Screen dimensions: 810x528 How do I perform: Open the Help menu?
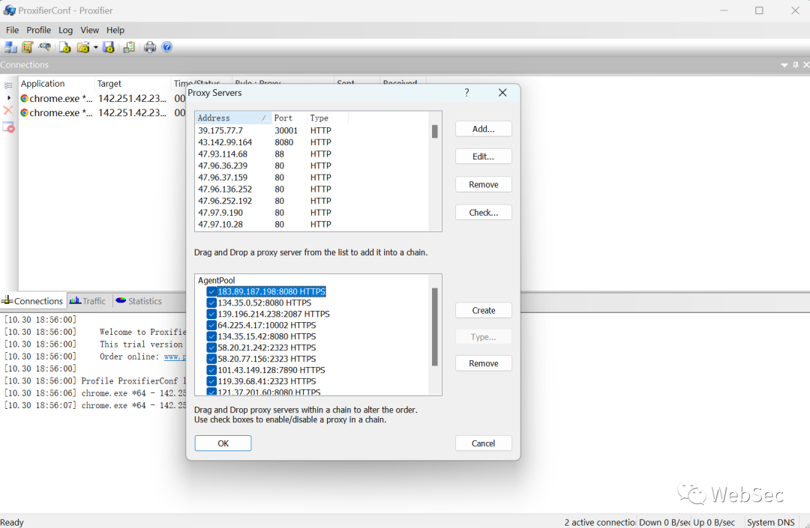115,30
